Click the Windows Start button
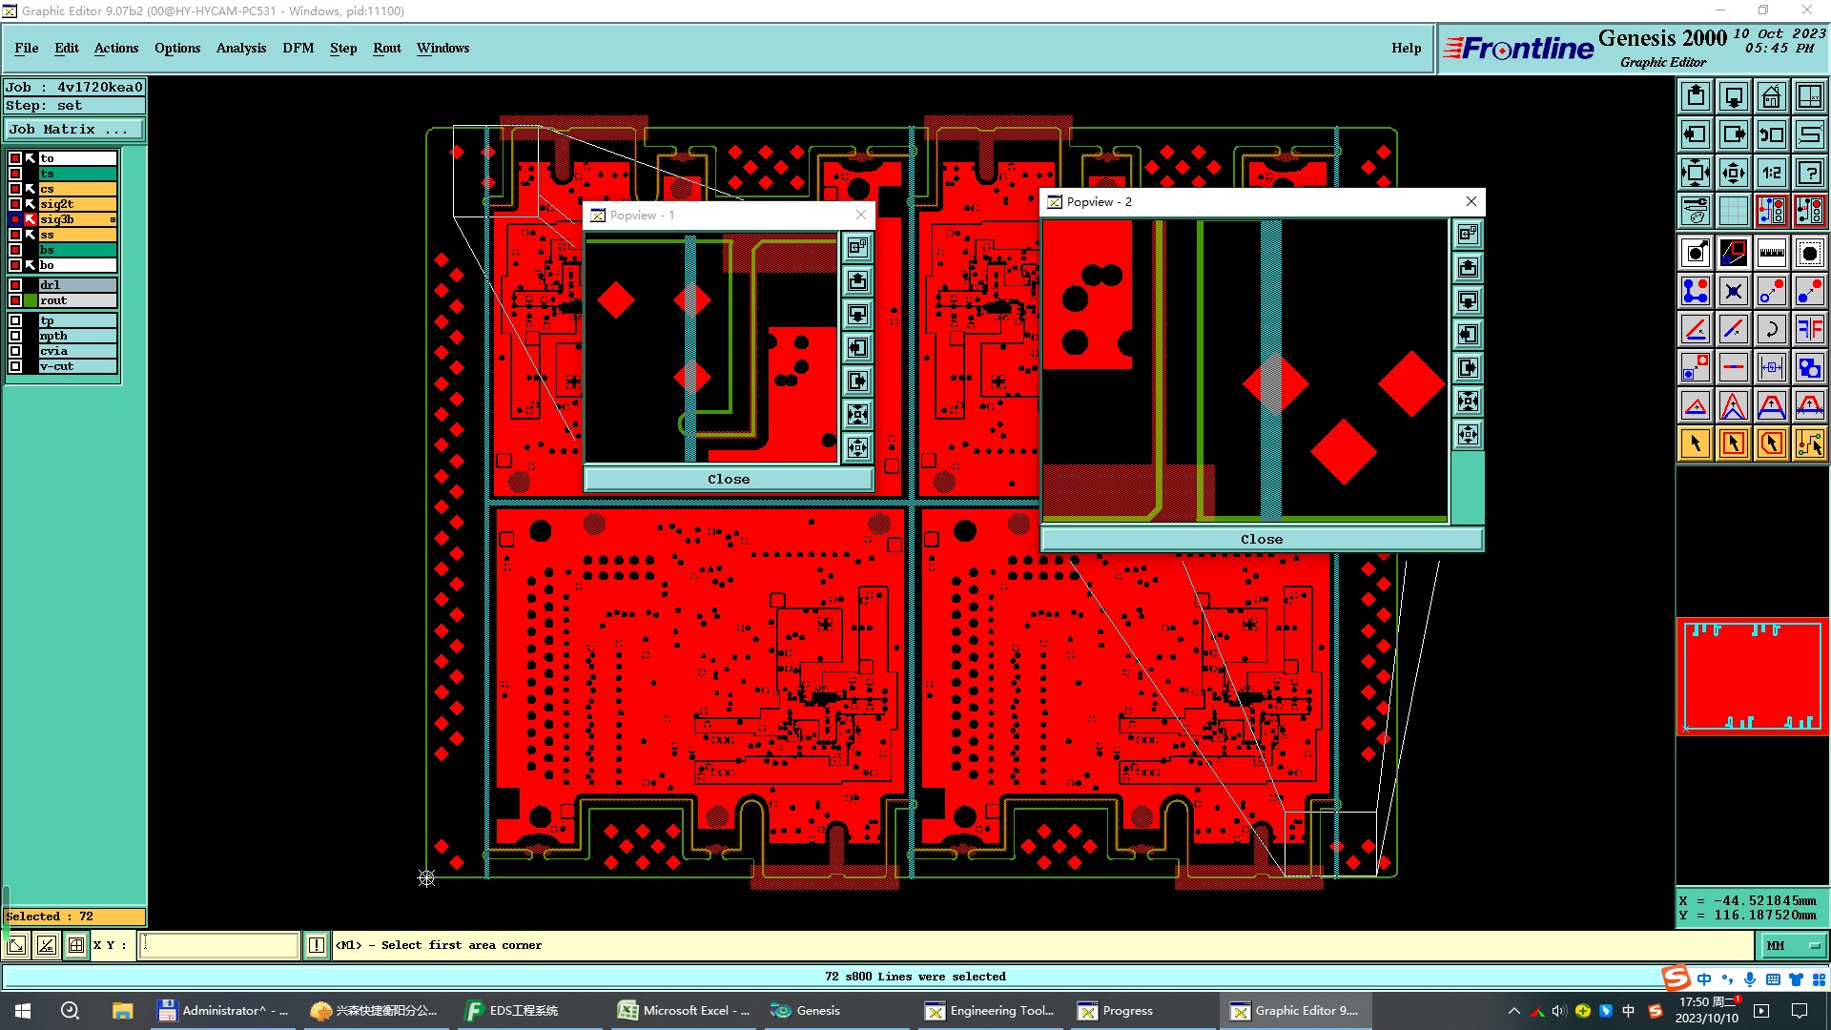This screenshot has height=1030, width=1831. (23, 1011)
